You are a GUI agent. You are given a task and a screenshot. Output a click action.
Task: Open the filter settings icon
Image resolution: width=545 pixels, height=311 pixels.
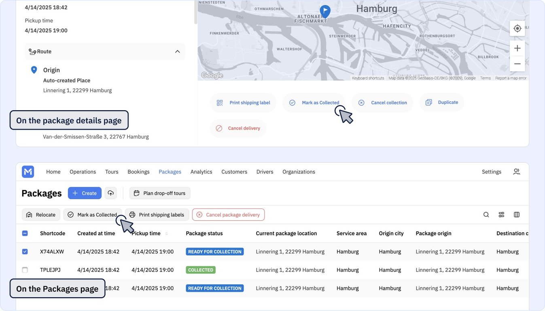coord(502,215)
